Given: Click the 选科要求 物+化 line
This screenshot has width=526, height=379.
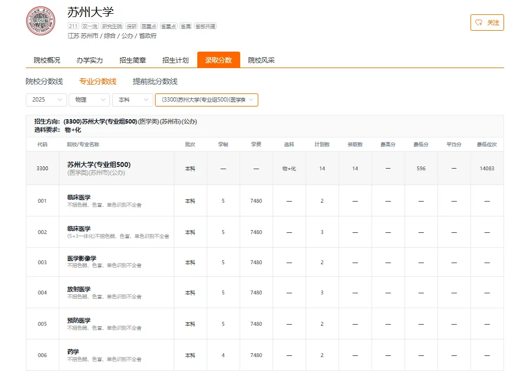Looking at the screenshot, I should pyautogui.click(x=57, y=130).
